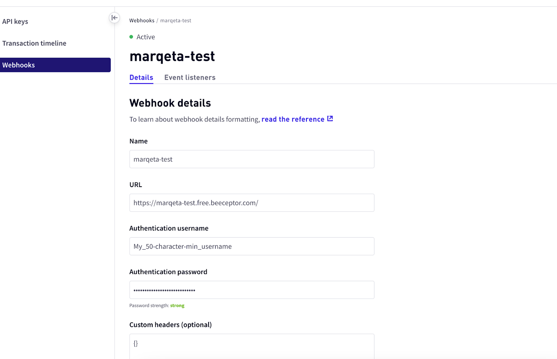557x359 pixels.
Task: Edit the Authentication username field
Action: (x=252, y=246)
